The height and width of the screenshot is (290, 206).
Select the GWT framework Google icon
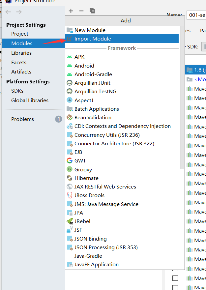pyautogui.click(x=70, y=161)
